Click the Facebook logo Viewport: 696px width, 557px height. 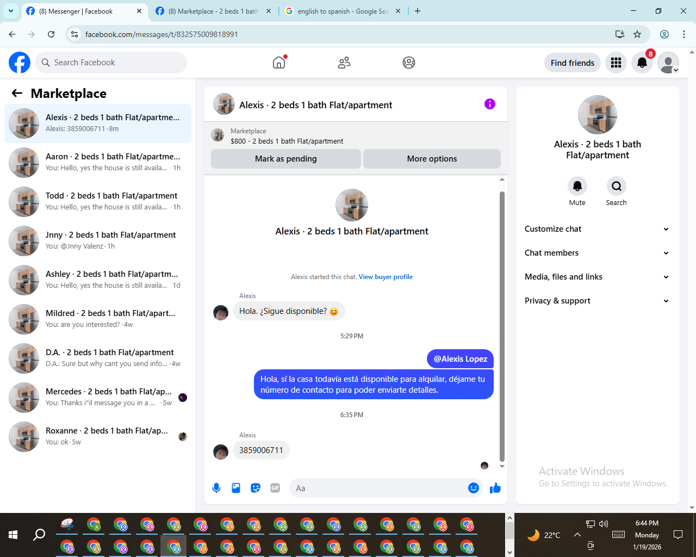[x=20, y=63]
